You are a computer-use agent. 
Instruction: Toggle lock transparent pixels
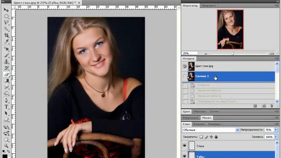[x=201, y=137]
